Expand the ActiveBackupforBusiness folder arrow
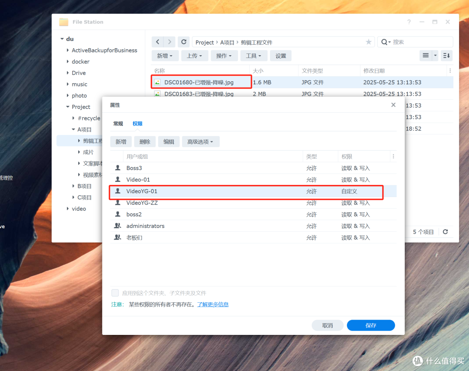Screen dimensions: 469x371 pyautogui.click(x=68, y=50)
